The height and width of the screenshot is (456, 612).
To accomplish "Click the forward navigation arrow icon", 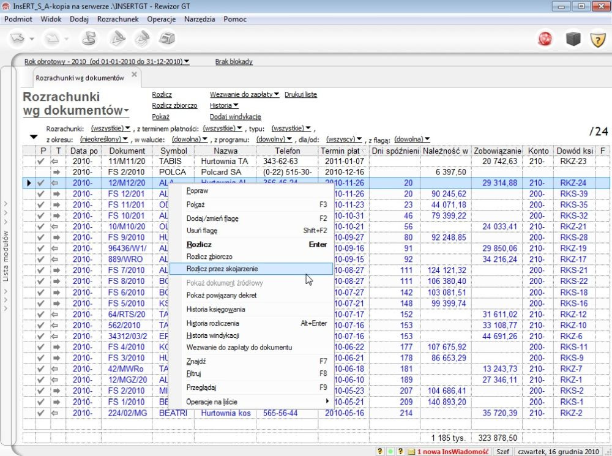I will click(x=51, y=39).
